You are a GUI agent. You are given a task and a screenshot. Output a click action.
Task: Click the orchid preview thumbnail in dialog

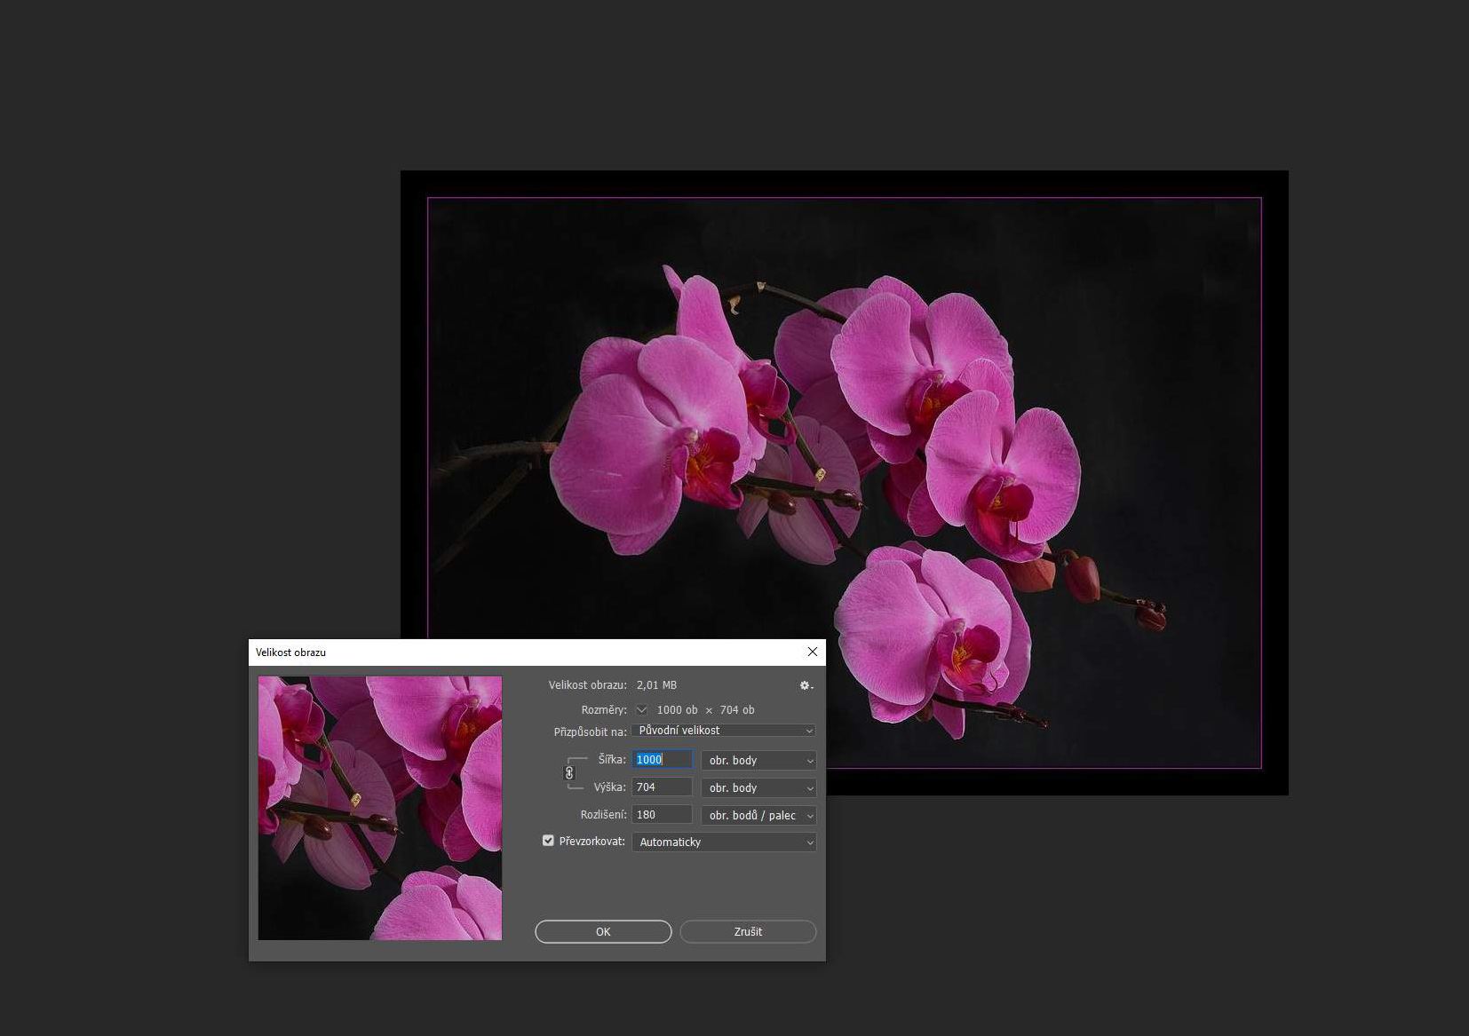pyautogui.click(x=380, y=808)
